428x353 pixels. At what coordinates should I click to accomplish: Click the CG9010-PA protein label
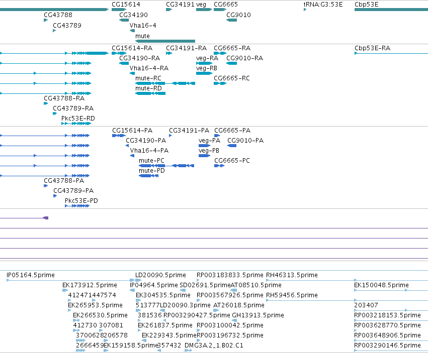(x=245, y=141)
